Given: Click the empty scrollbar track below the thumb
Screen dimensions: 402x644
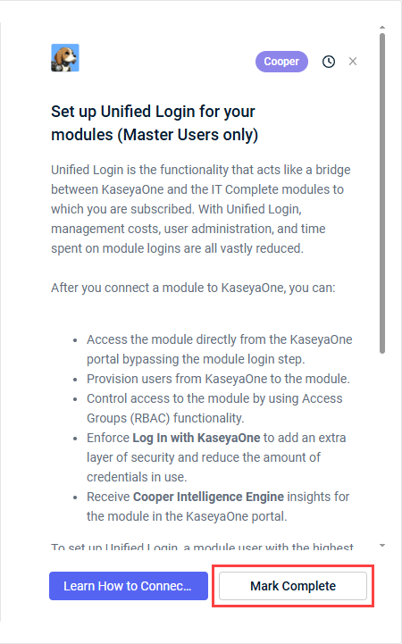Looking at the screenshot, I should point(382,447).
